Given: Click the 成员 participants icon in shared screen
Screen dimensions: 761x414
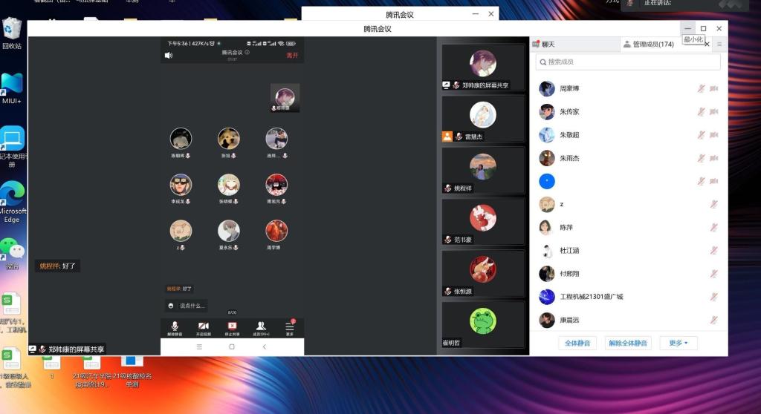Looking at the screenshot, I should pos(261,326).
